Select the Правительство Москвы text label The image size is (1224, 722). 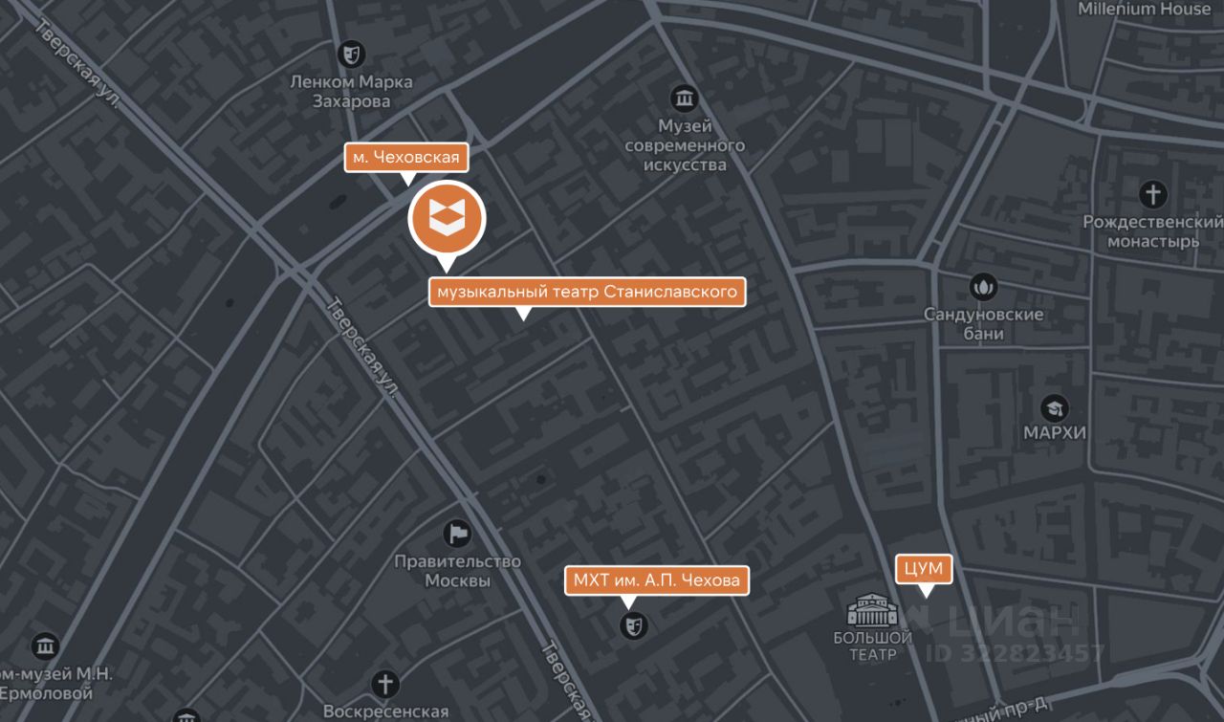[x=458, y=571]
